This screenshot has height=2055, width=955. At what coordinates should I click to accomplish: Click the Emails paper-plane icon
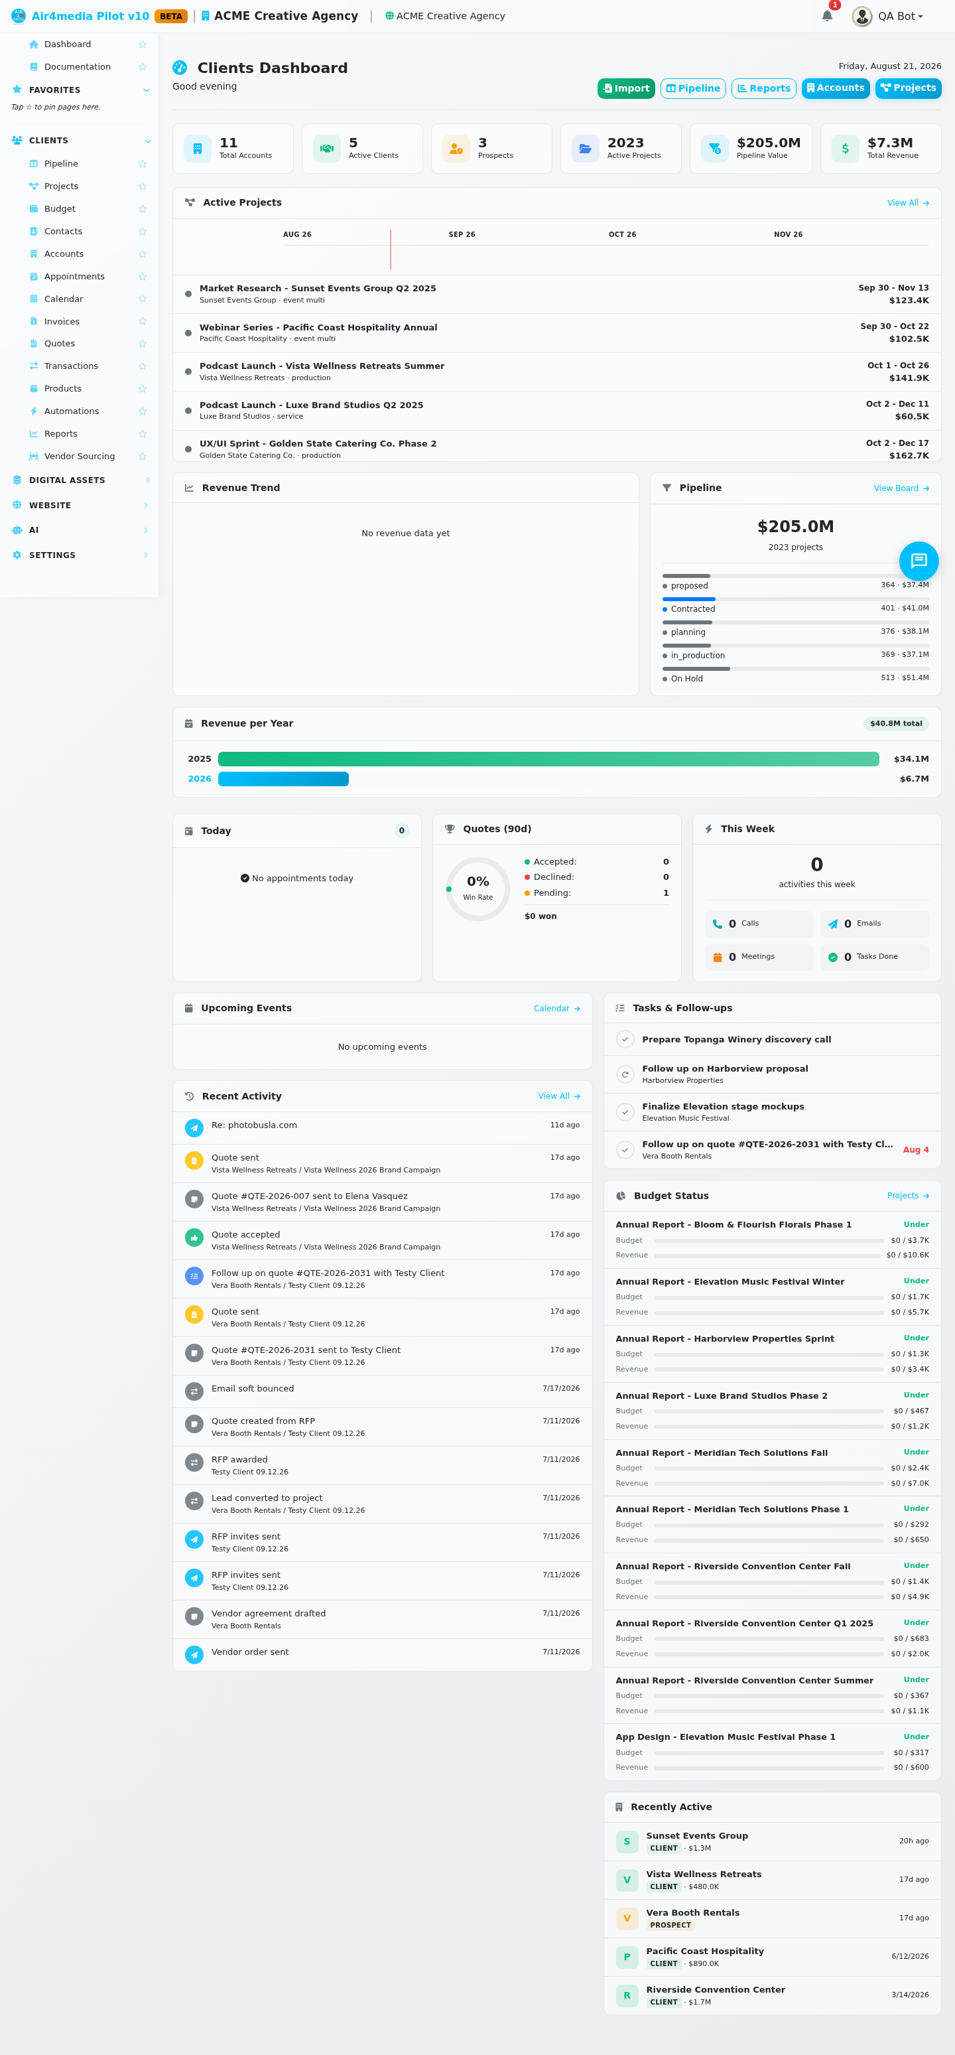coord(833,924)
